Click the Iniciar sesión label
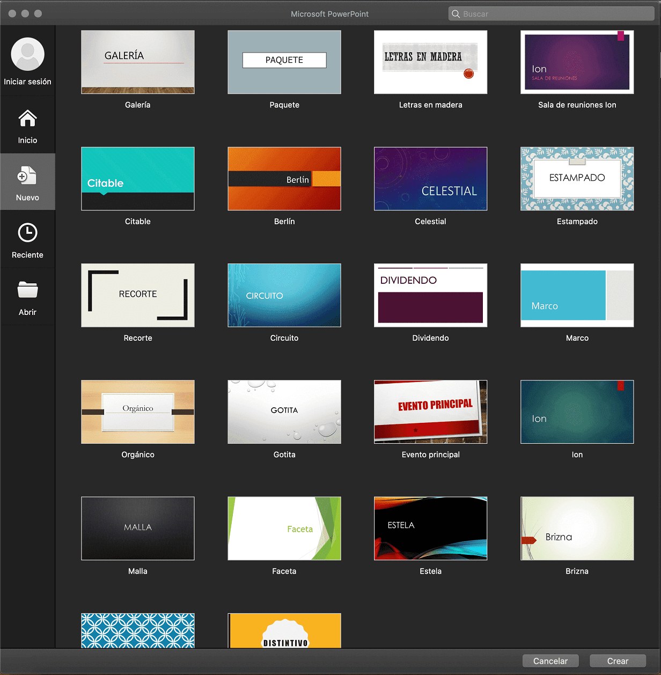 point(27,82)
